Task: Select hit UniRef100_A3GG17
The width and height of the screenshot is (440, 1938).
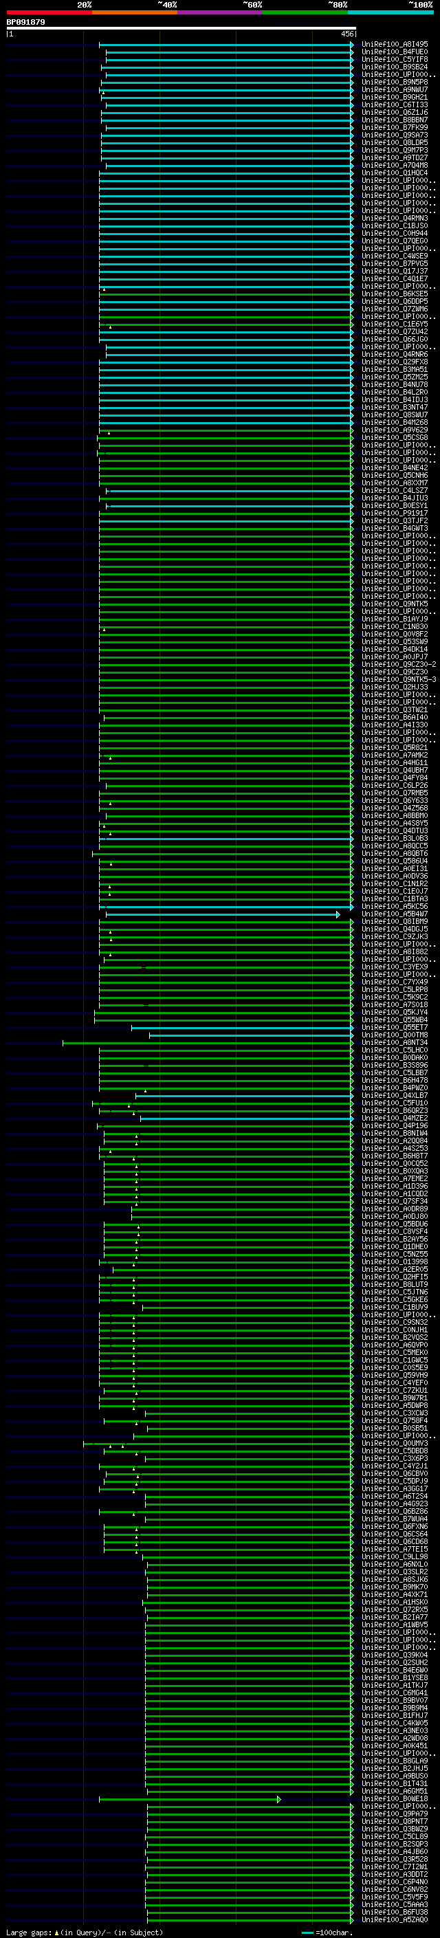Action: pos(395,1488)
